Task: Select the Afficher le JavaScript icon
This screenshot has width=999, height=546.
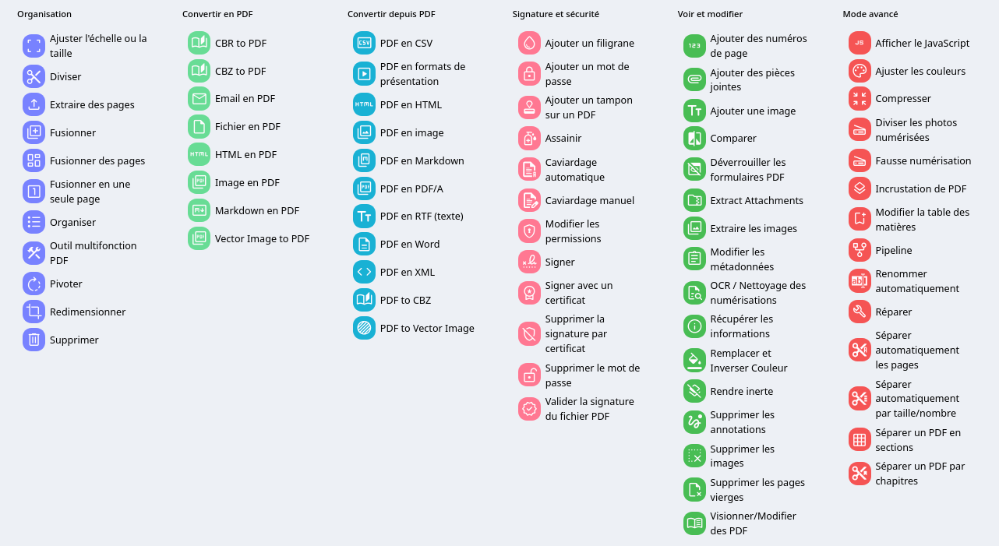Action: click(x=860, y=43)
